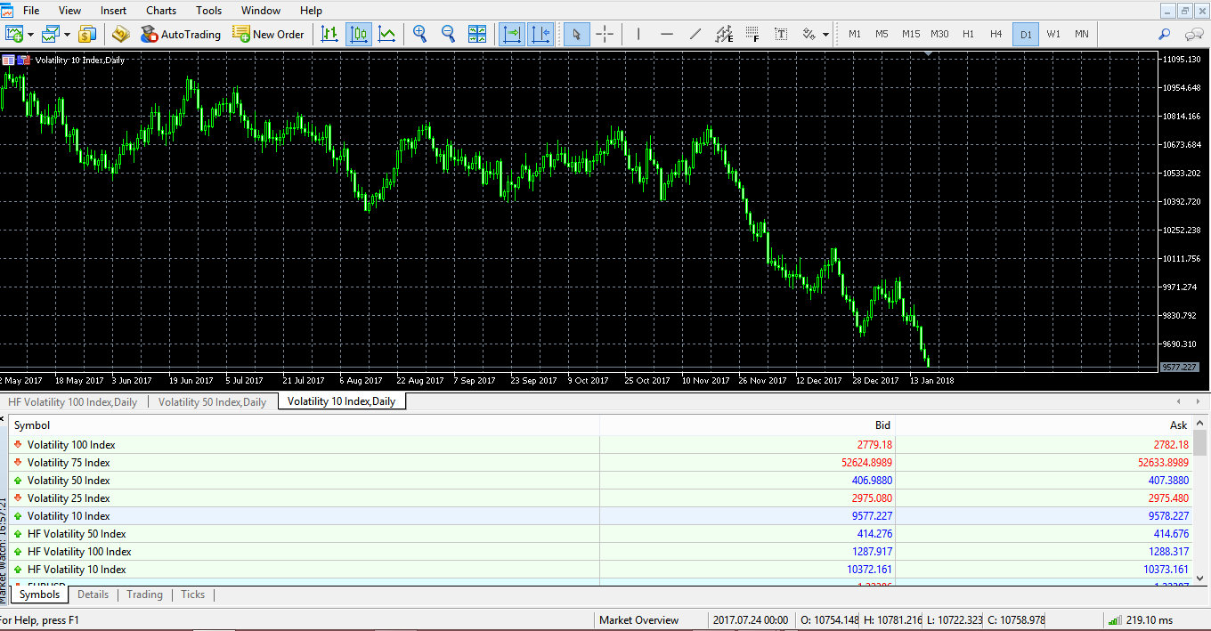Zoom in on the chart
The image size is (1211, 631).
click(x=420, y=35)
